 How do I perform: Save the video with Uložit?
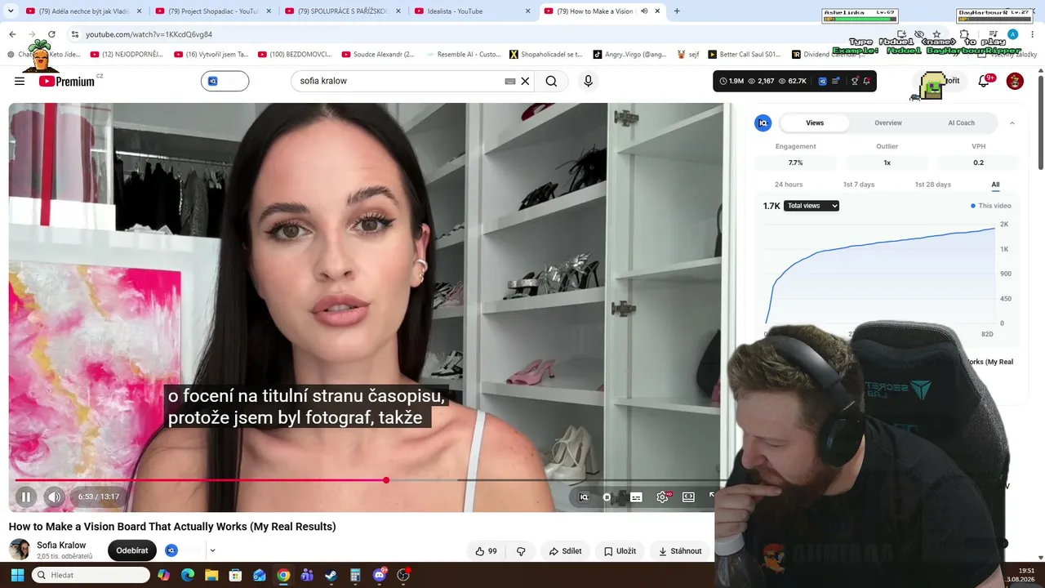point(620,551)
